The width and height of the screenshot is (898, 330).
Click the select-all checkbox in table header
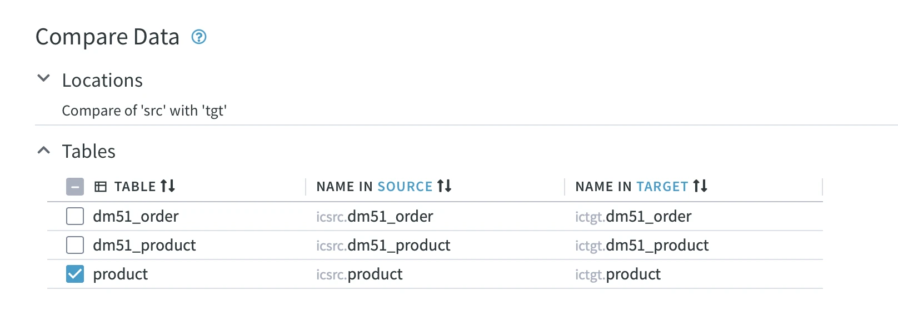coord(74,187)
